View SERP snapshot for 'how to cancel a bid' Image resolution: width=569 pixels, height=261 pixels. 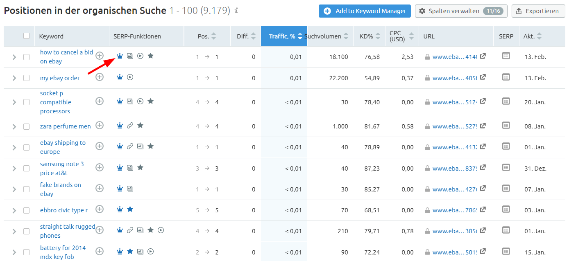506,56
